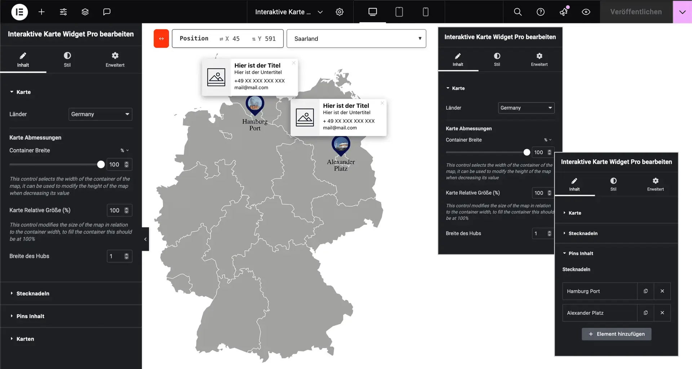
Task: Click the Elementor logo icon
Action: 19,12
